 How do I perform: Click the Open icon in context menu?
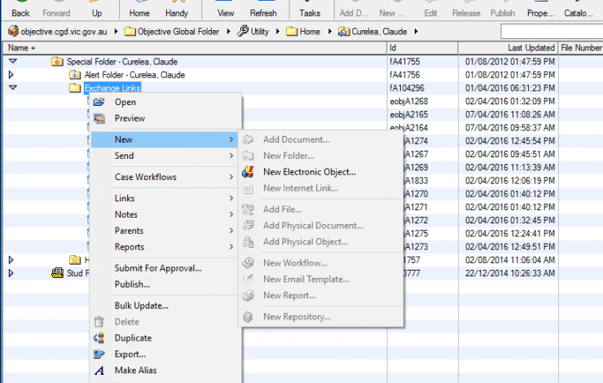click(99, 102)
